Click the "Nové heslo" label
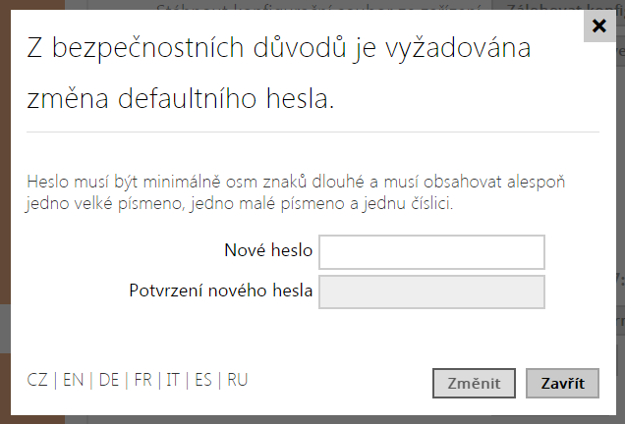 (268, 251)
